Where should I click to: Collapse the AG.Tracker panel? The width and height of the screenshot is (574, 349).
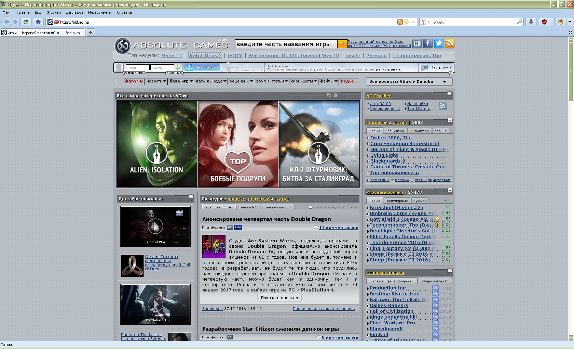point(450,93)
